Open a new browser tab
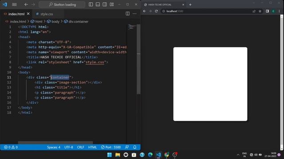Image resolution: width=284 pixels, height=159 pixels. (190, 5)
